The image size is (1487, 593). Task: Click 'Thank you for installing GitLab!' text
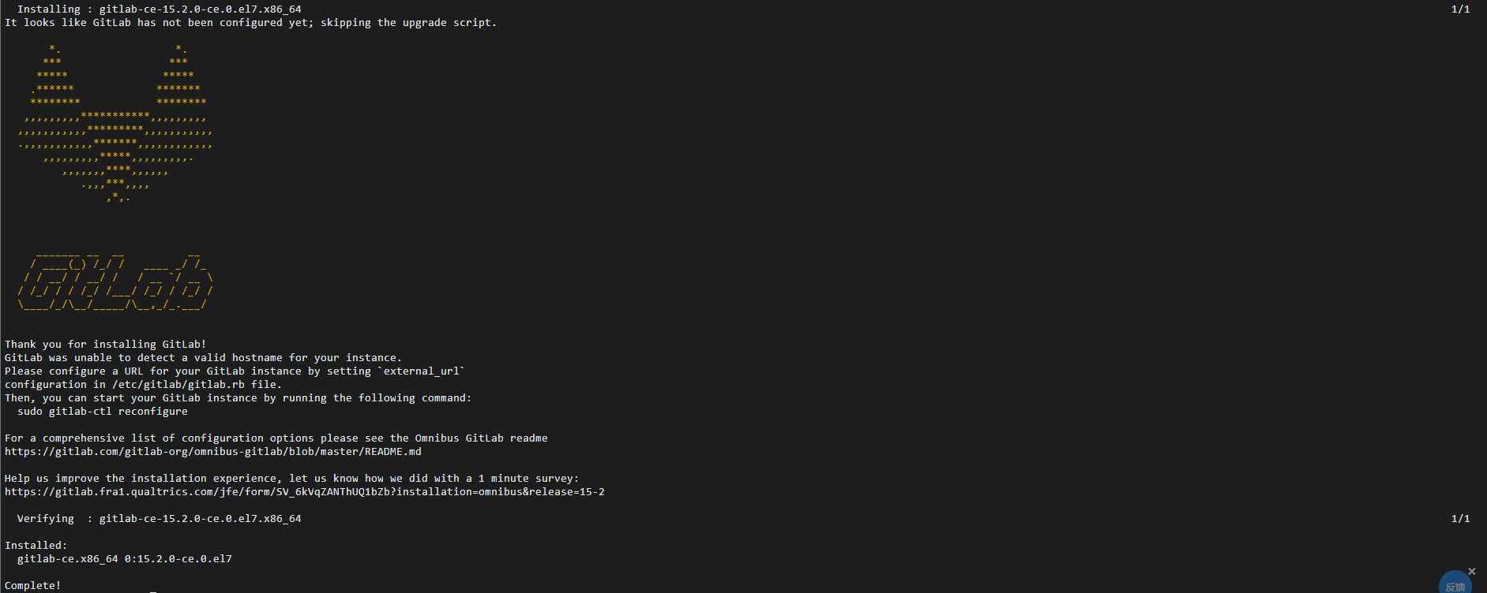click(106, 345)
